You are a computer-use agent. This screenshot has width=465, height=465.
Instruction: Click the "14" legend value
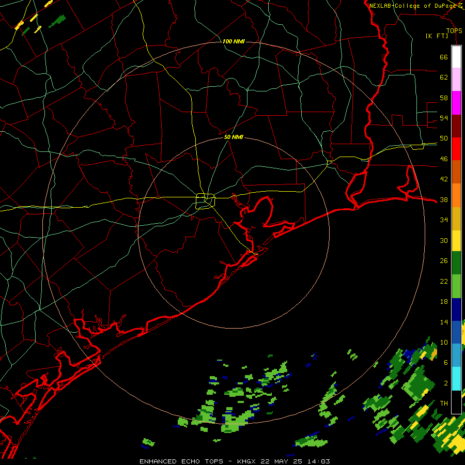(x=444, y=322)
